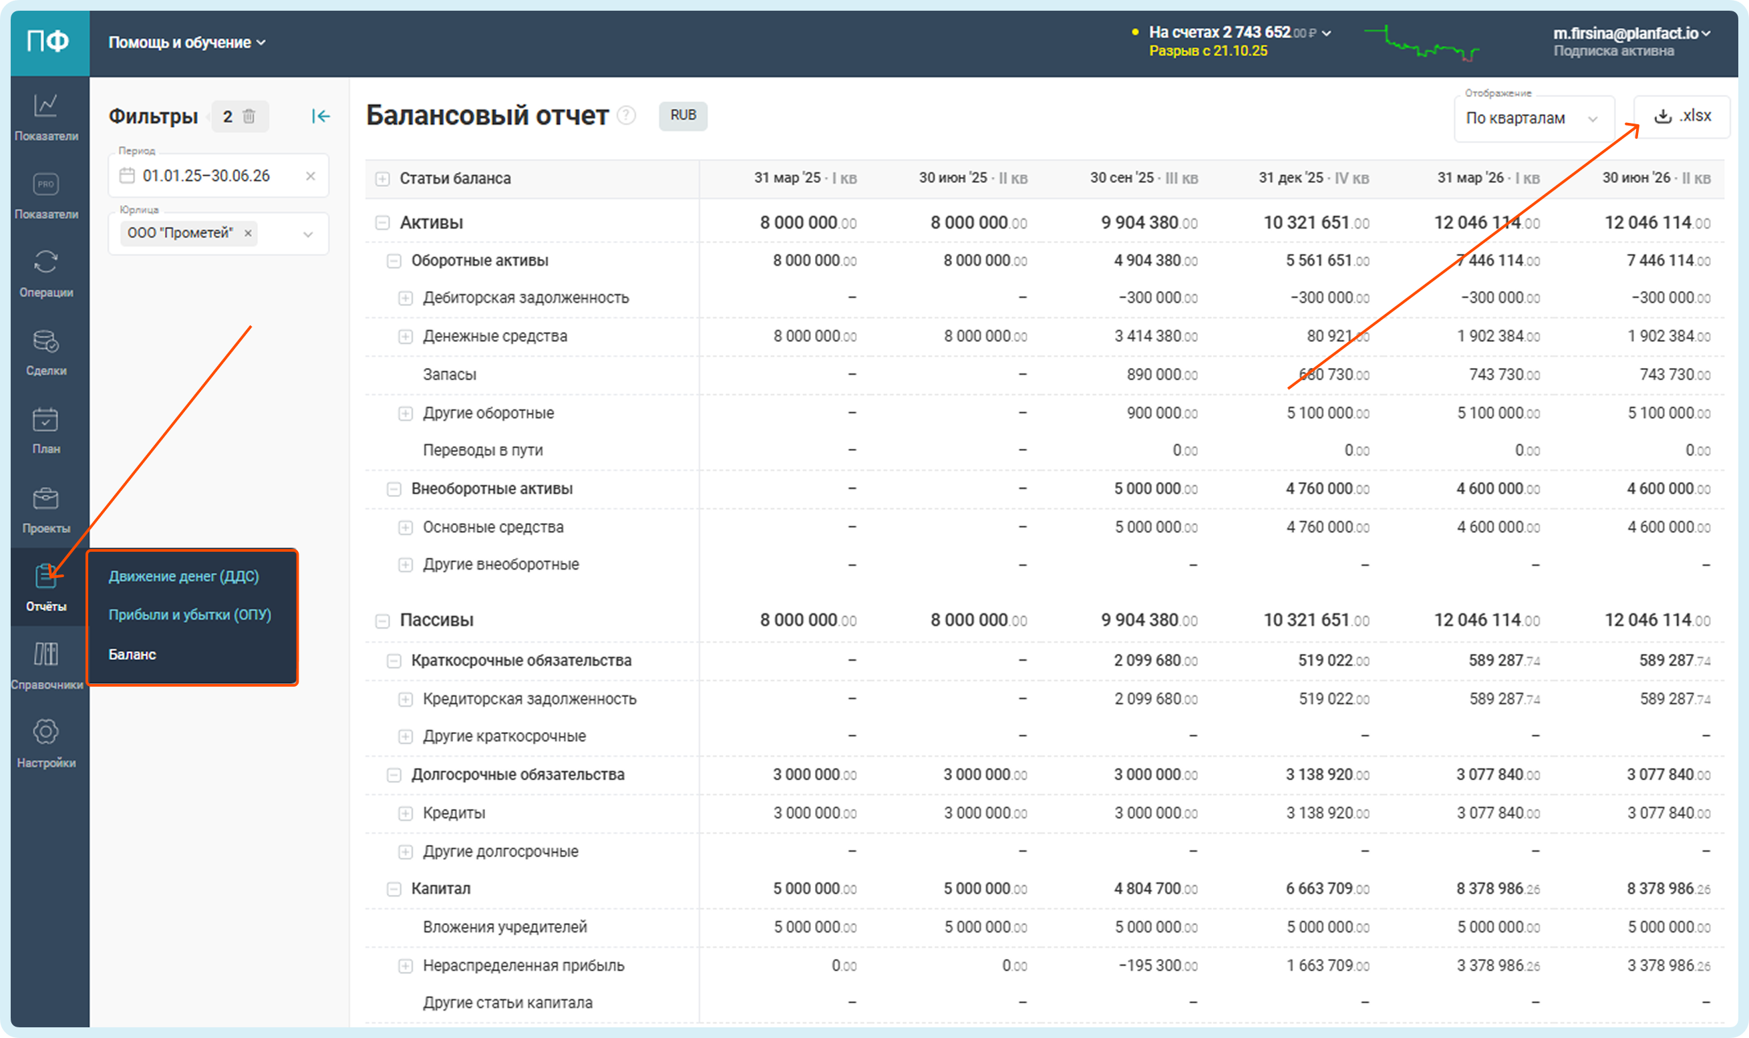Click the period date range field
This screenshot has width=1749, height=1038.
coord(206,176)
